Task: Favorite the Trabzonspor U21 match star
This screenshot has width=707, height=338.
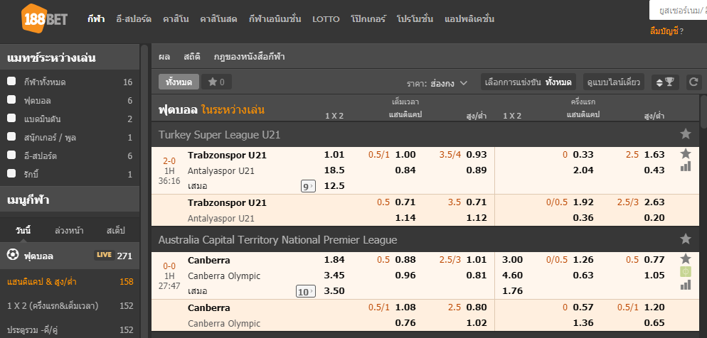Action: click(x=686, y=154)
